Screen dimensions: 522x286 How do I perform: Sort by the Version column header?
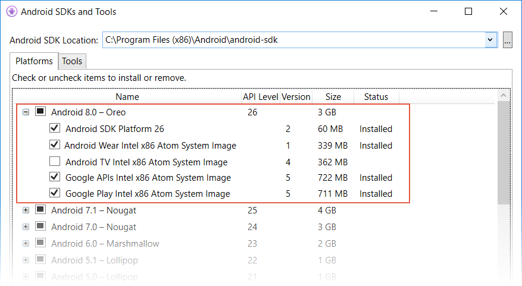296,97
